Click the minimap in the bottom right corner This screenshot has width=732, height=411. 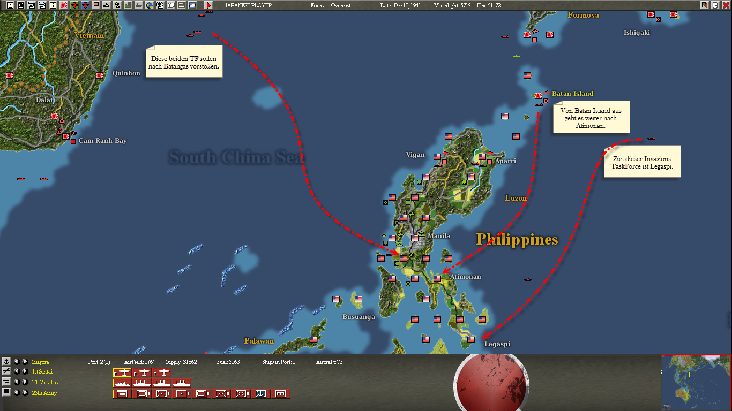tap(696, 382)
